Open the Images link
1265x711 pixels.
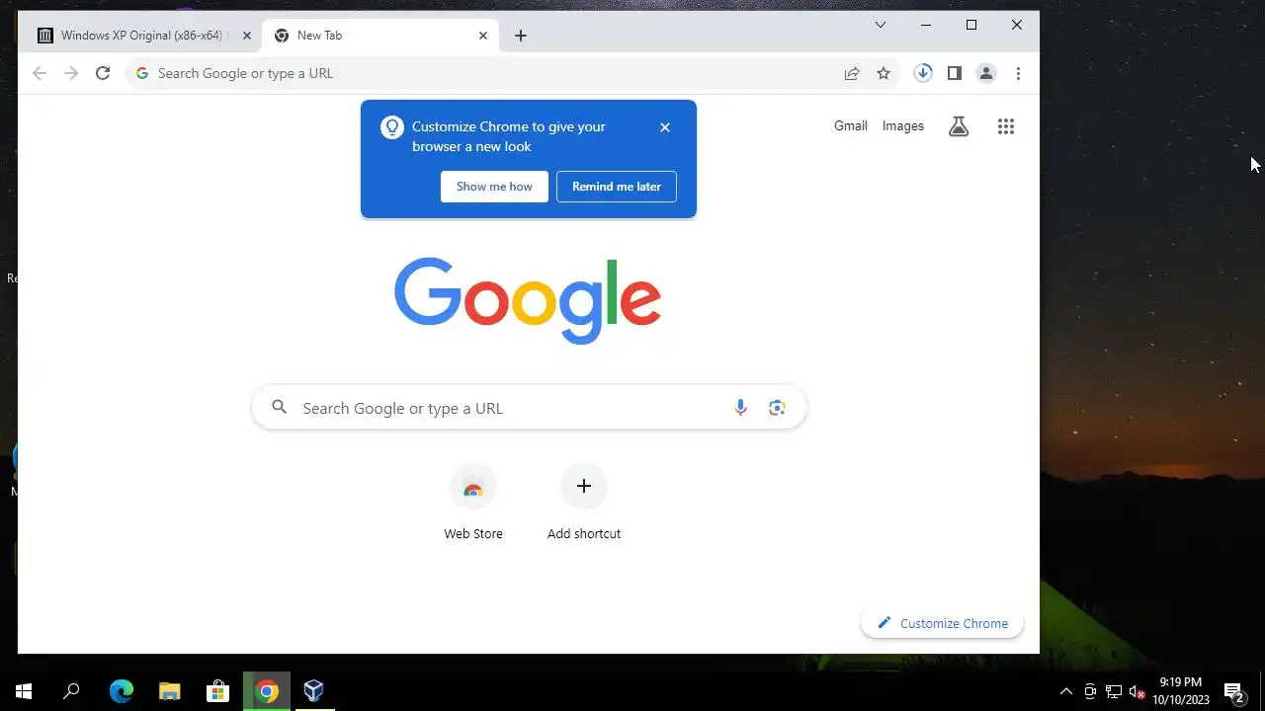(903, 126)
